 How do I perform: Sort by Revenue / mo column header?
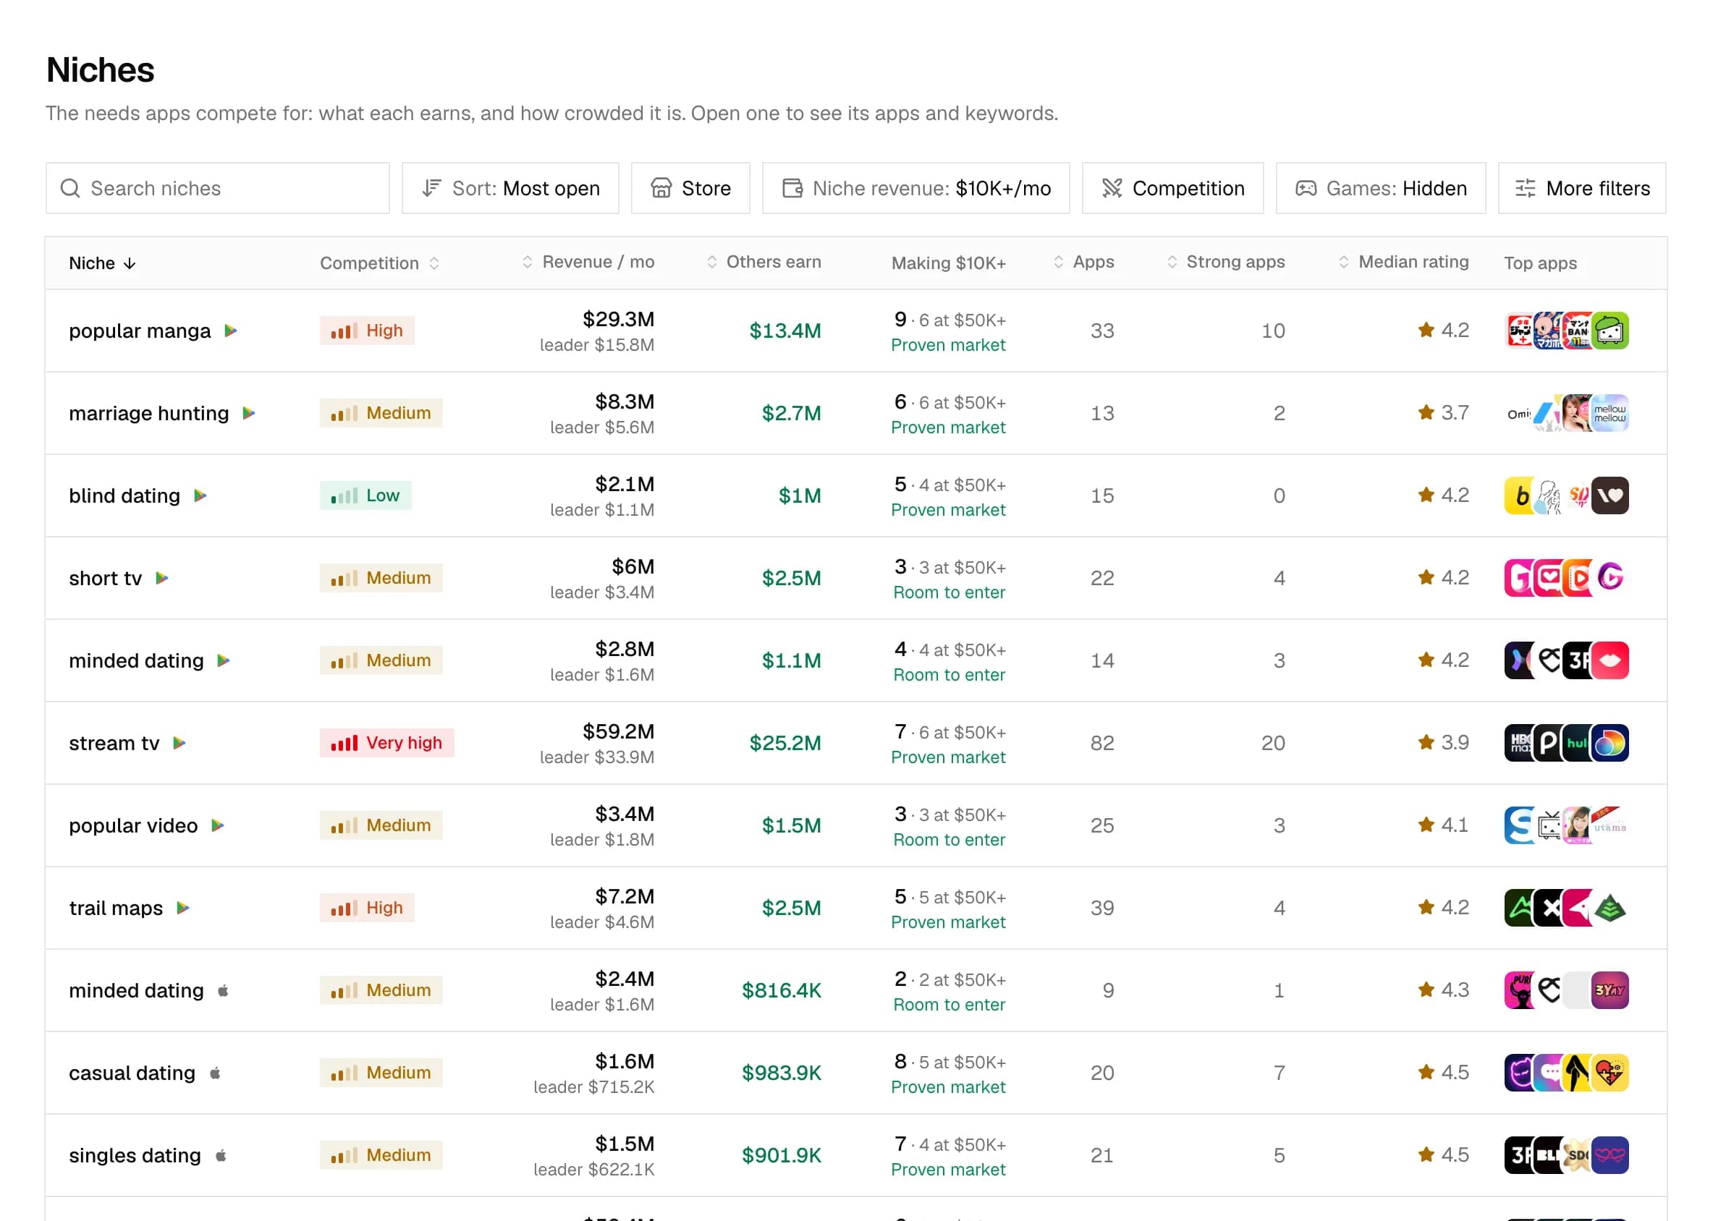click(x=588, y=262)
